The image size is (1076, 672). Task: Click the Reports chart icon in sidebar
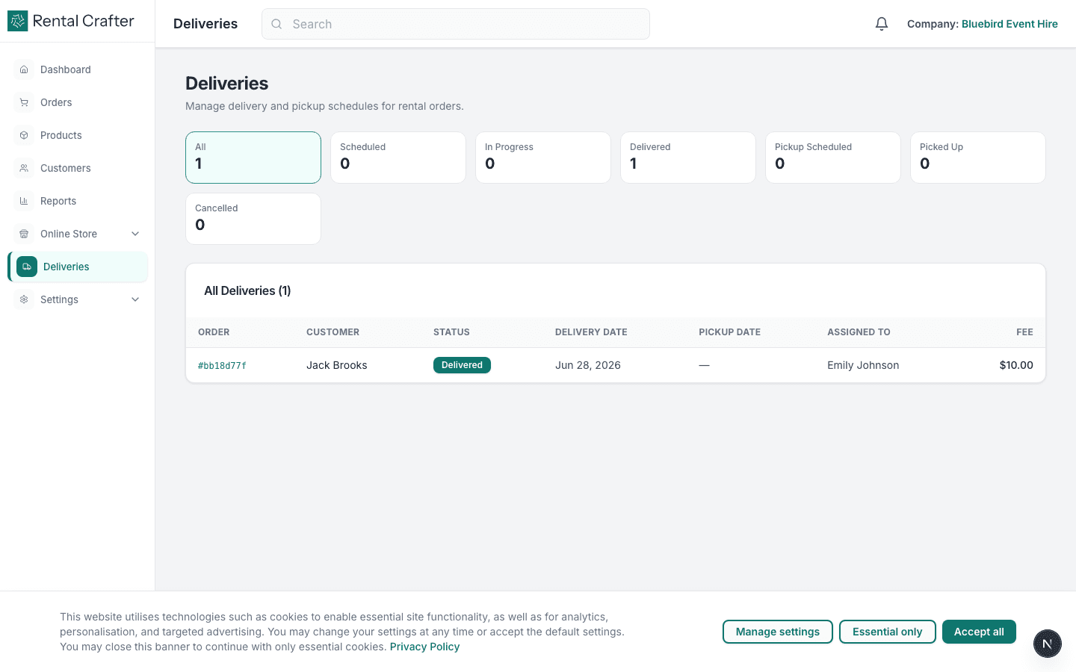(x=24, y=201)
